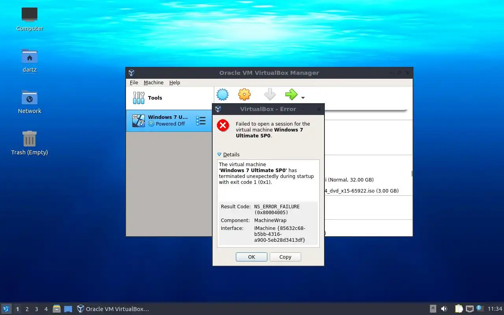This screenshot has height=315, width=504.
Task: Open the Start button dropdown arrow
Action: click(303, 98)
